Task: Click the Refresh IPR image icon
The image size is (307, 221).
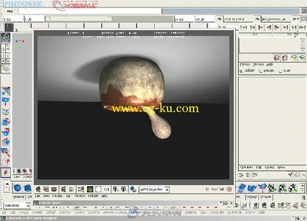Action: (x=71, y=189)
